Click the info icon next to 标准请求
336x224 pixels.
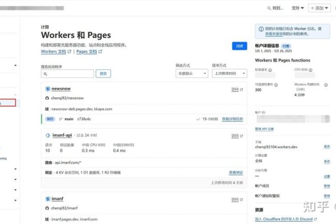270,70
